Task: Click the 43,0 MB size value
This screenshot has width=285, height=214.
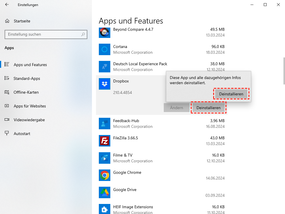Action: [217, 138]
